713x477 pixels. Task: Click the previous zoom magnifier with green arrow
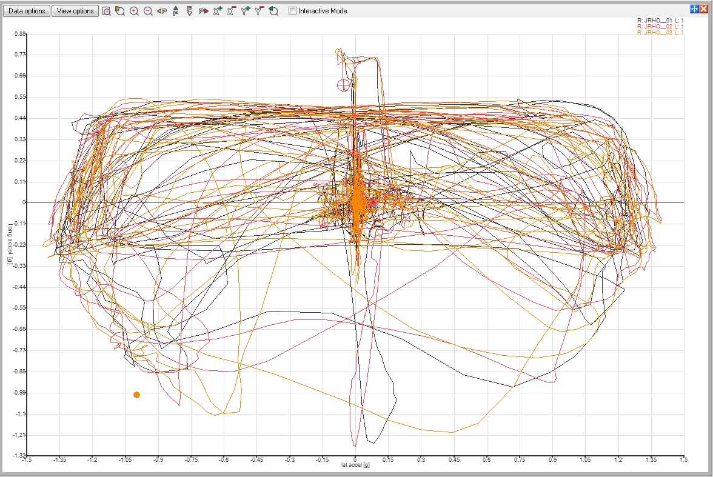273,11
